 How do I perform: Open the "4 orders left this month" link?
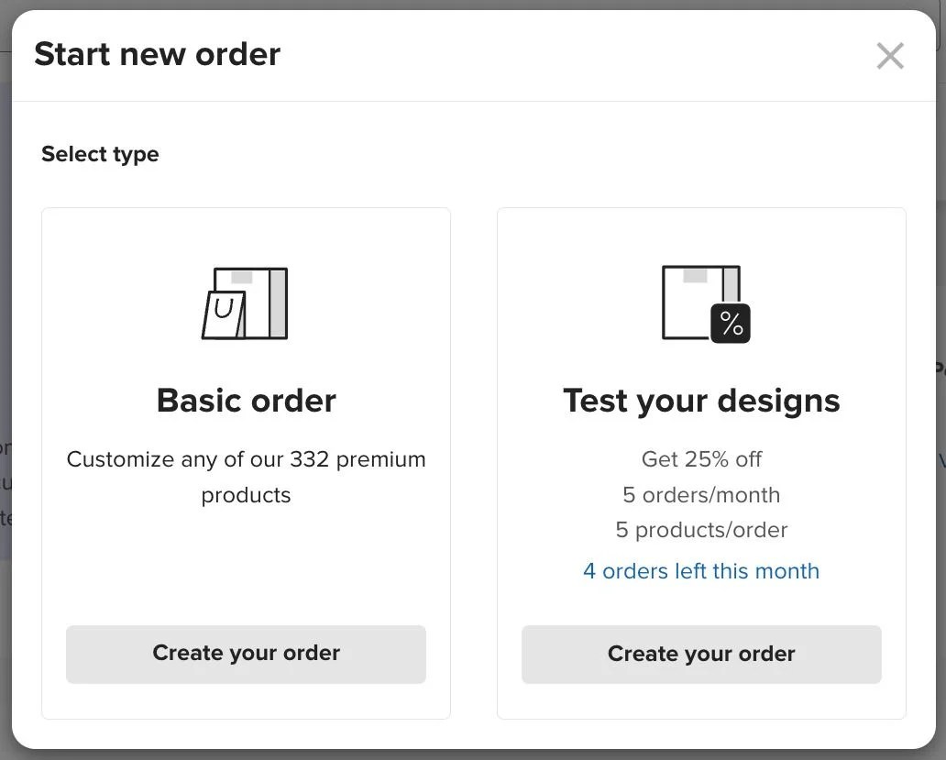click(x=701, y=571)
